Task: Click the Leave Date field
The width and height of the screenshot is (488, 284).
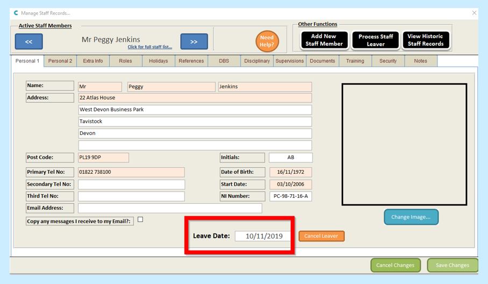Action: point(264,236)
